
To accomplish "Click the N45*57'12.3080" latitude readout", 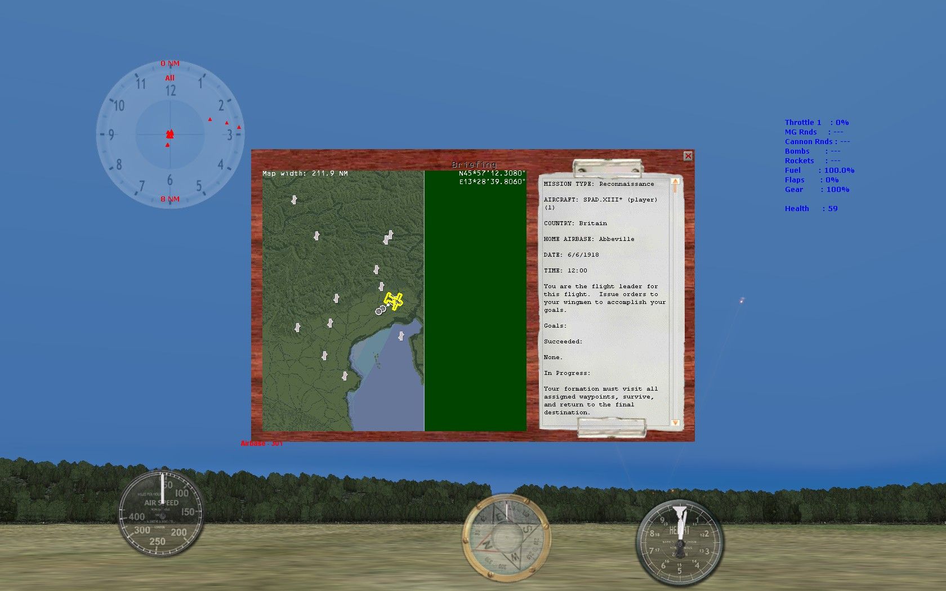I will 492,173.
